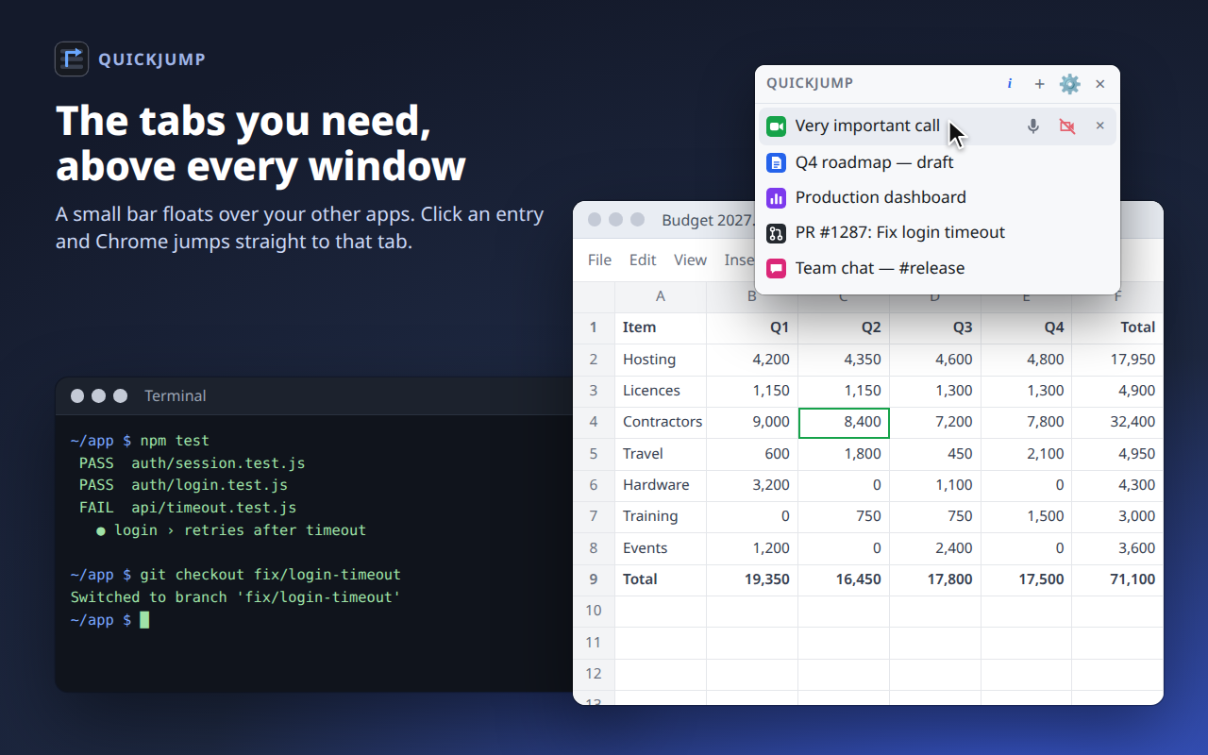
Task: Open View menu in Budget window
Action: [x=690, y=260]
